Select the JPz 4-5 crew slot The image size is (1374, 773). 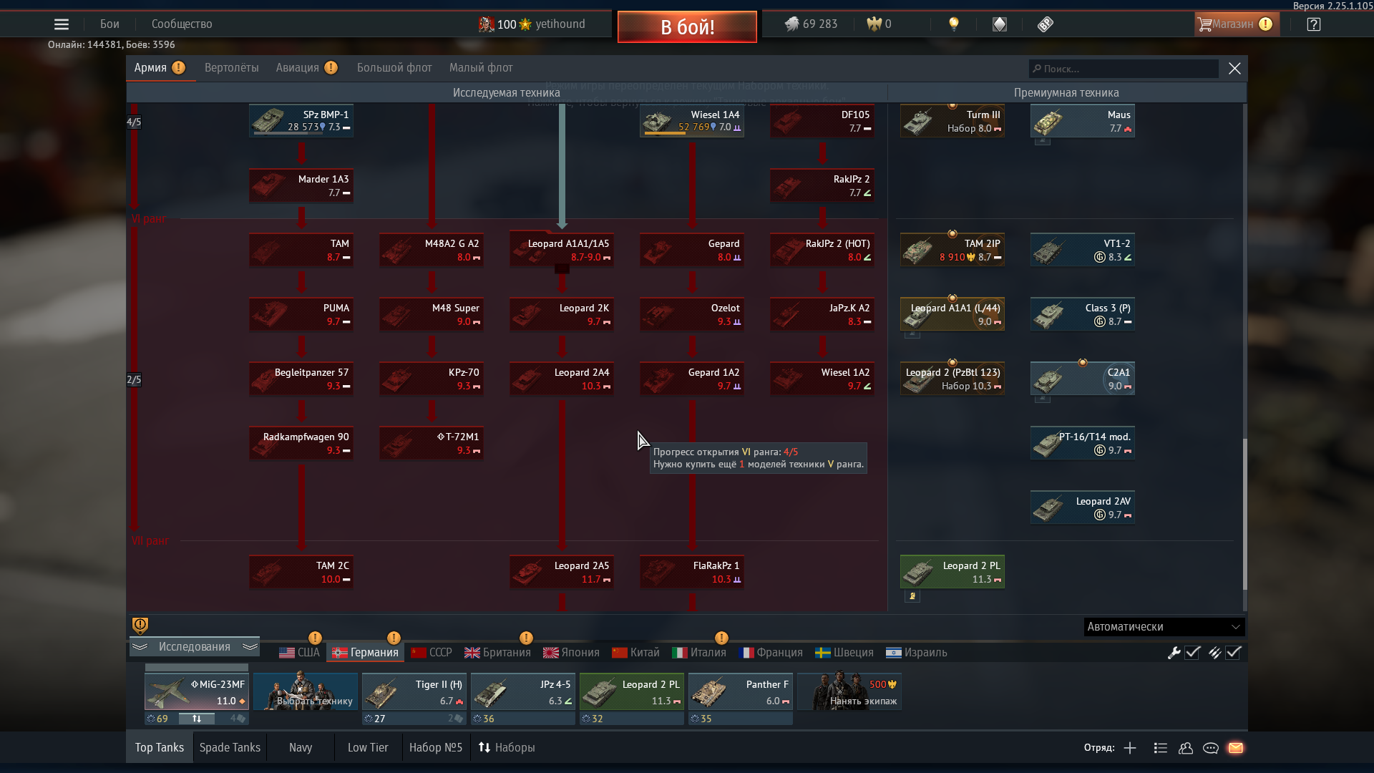[523, 691]
